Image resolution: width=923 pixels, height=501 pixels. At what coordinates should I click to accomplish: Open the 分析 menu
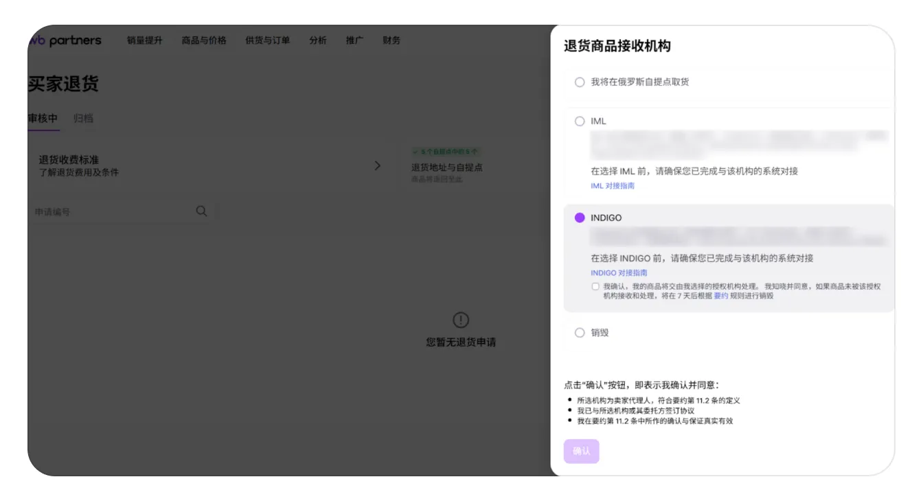pos(318,40)
